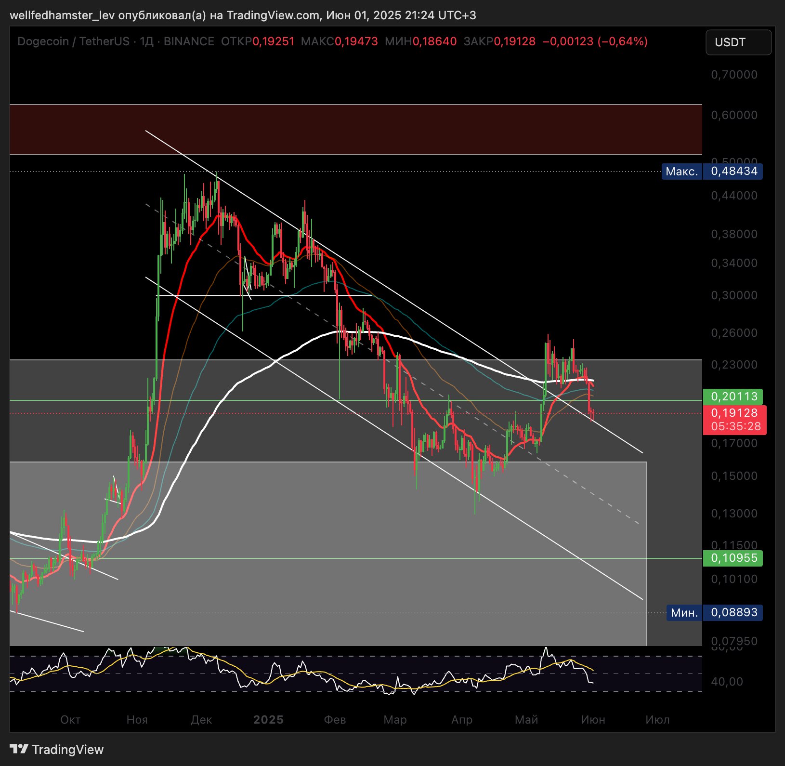
Task: Click the 0,26000 price axis value
Action: click(734, 333)
